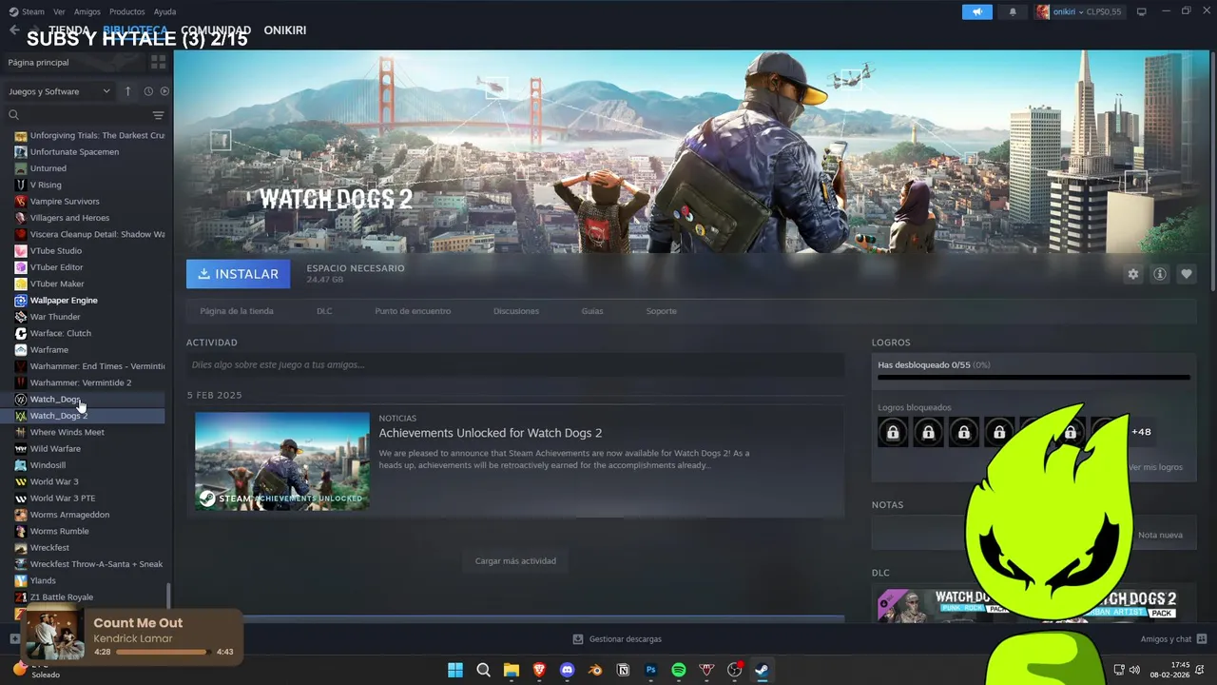This screenshot has width=1217, height=685.
Task: Open Amigos y chat
Action: click(1173, 639)
